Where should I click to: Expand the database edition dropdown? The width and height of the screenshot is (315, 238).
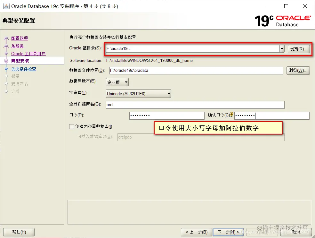coord(117,82)
